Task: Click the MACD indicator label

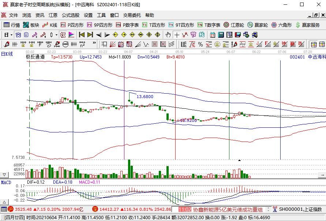Action: tap(6, 182)
